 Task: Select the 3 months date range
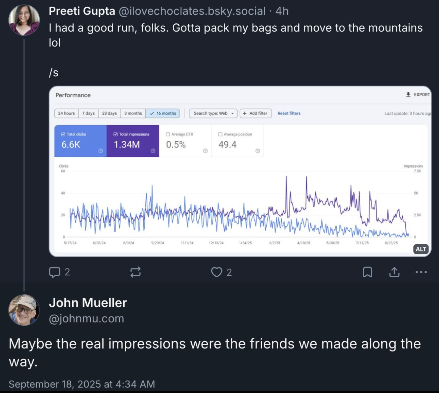pyautogui.click(x=133, y=113)
